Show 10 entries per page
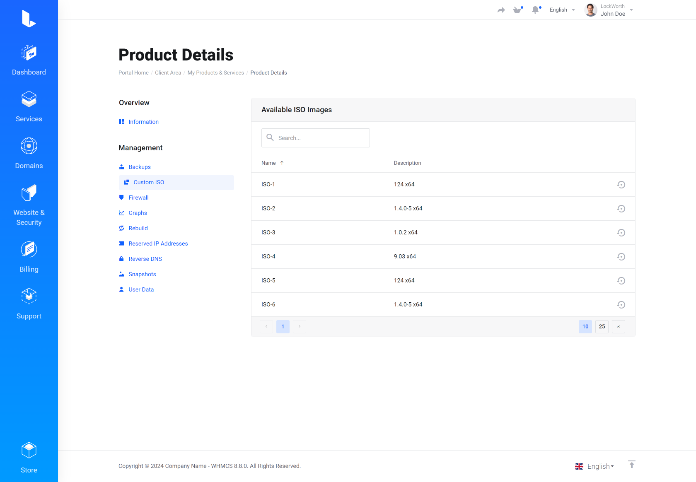696x482 pixels. click(585, 327)
